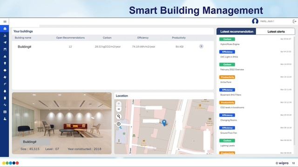Viewport: 298px width, 167px height.
Task: Select the wave line sidebar icon
Action: (5, 105)
